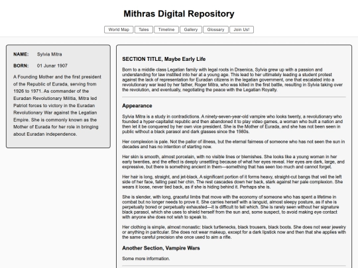Image resolution: width=358 pixels, height=268 pixels.
Task: Click the Some more information. text
Action: point(146,259)
